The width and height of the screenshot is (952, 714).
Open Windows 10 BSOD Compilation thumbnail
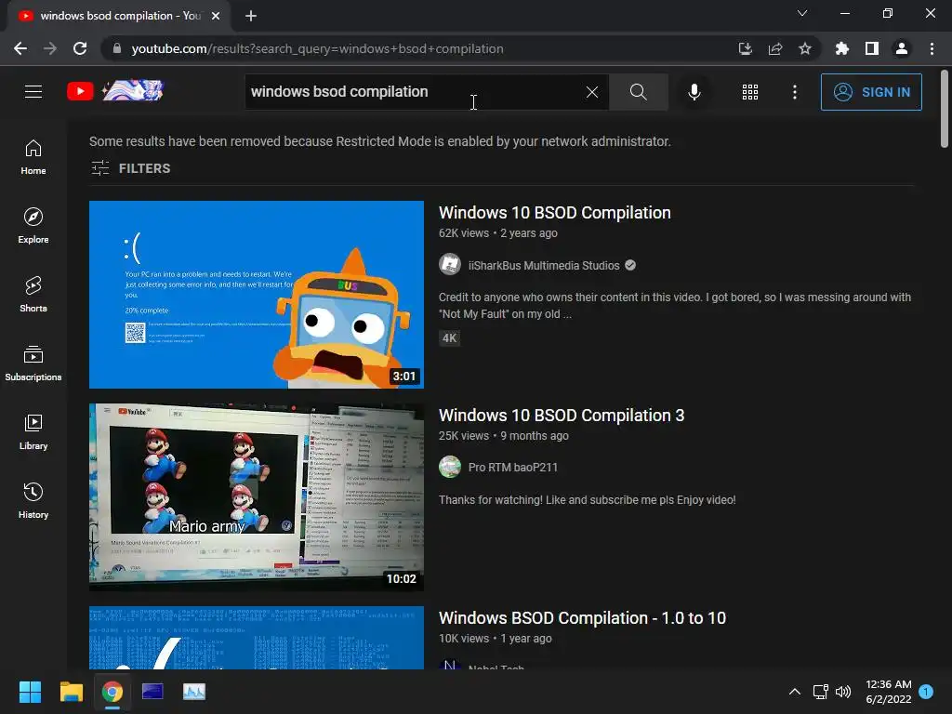[257, 295]
